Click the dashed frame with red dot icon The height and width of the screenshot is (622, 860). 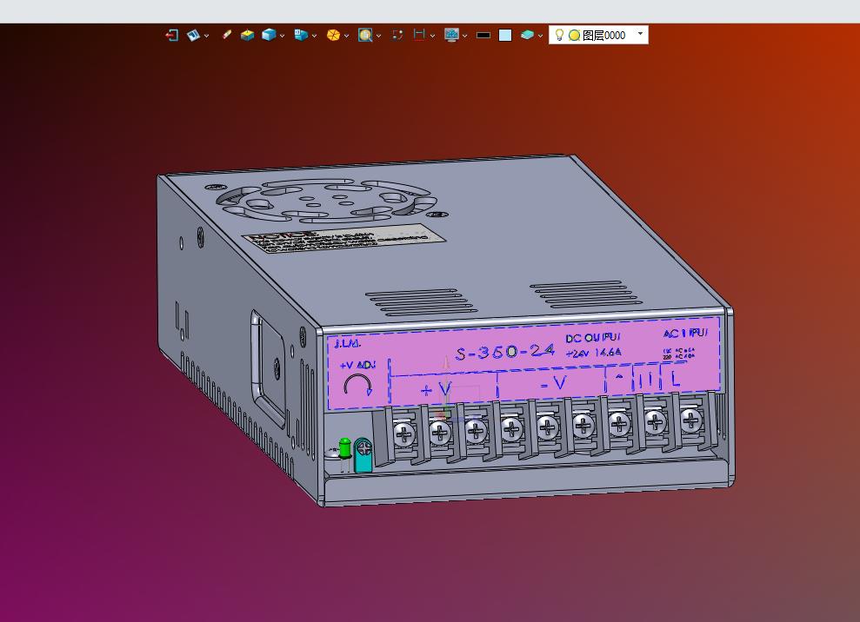coord(397,35)
